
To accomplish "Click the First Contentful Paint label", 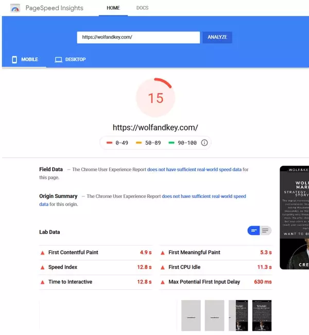I will point(73,253).
